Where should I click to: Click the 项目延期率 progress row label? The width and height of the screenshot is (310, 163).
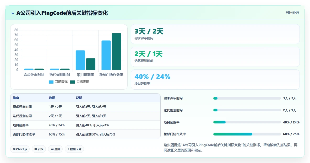point(172,122)
